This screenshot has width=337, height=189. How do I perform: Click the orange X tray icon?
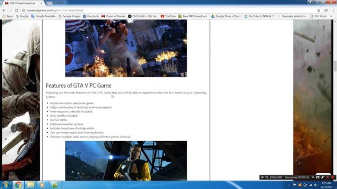coord(300,185)
